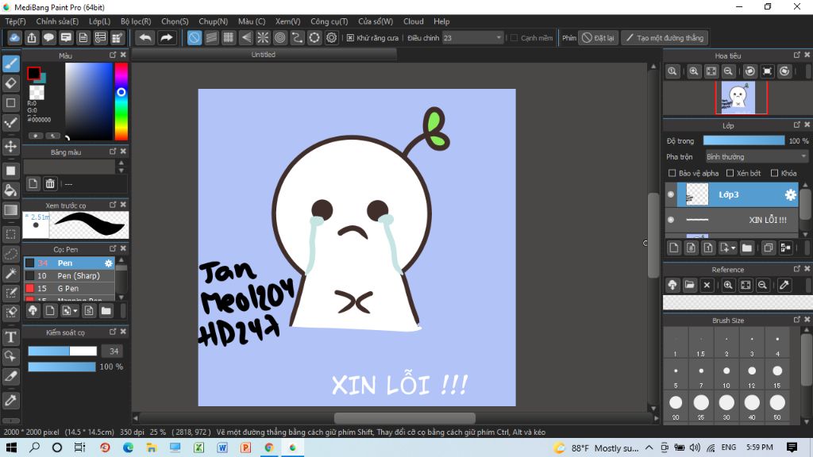Click the Đặt lại reset button
Screen dimensions: 813x457
pyautogui.click(x=599, y=38)
